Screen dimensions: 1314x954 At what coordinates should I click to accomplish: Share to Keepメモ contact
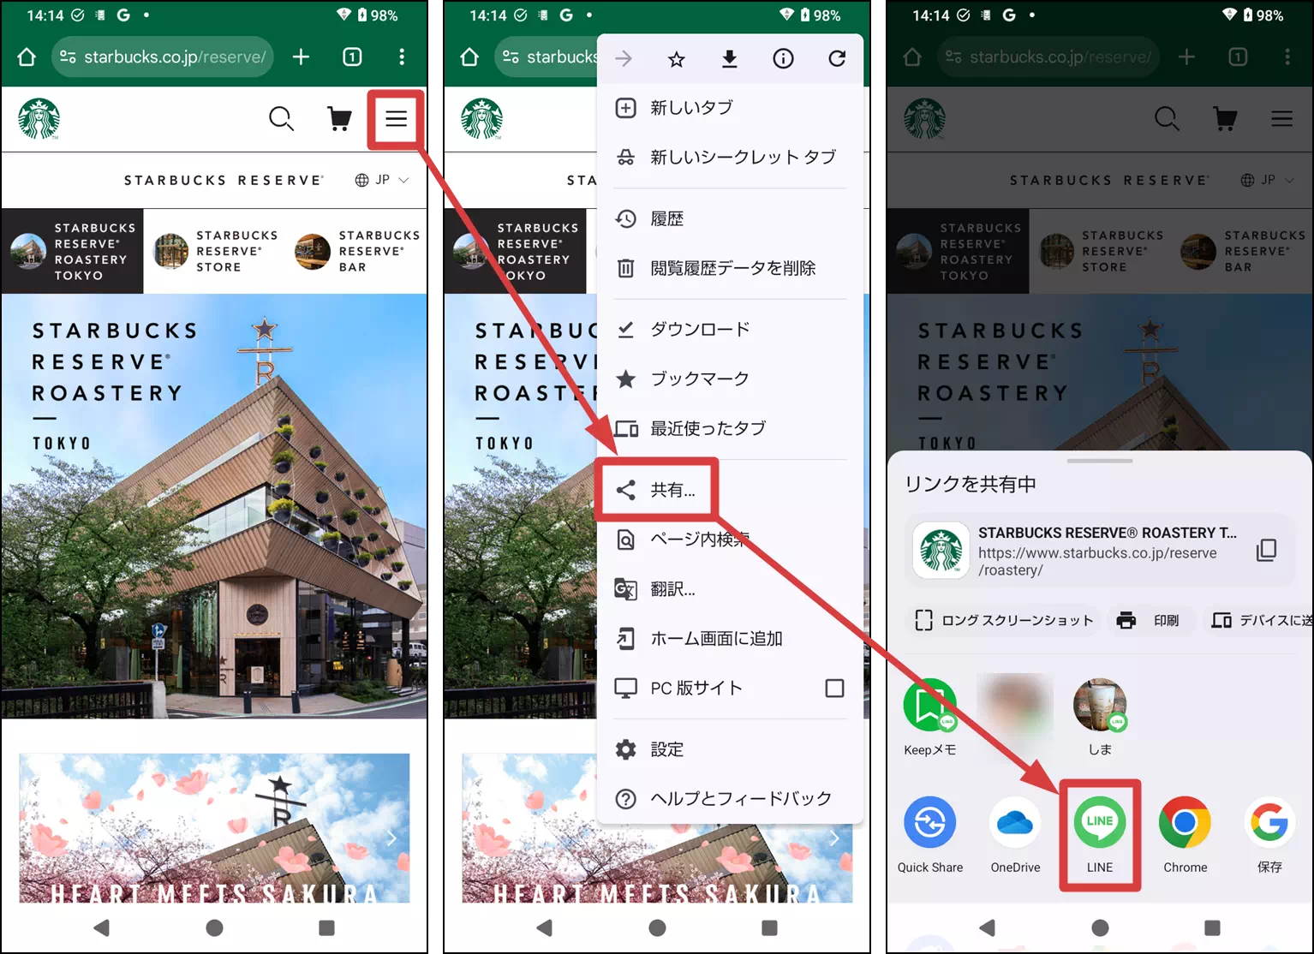pyautogui.click(x=930, y=718)
